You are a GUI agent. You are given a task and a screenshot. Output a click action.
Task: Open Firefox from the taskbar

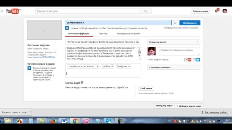[x=53, y=121]
